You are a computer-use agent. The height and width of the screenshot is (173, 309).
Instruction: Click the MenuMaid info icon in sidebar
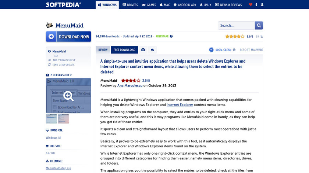click(x=49, y=51)
